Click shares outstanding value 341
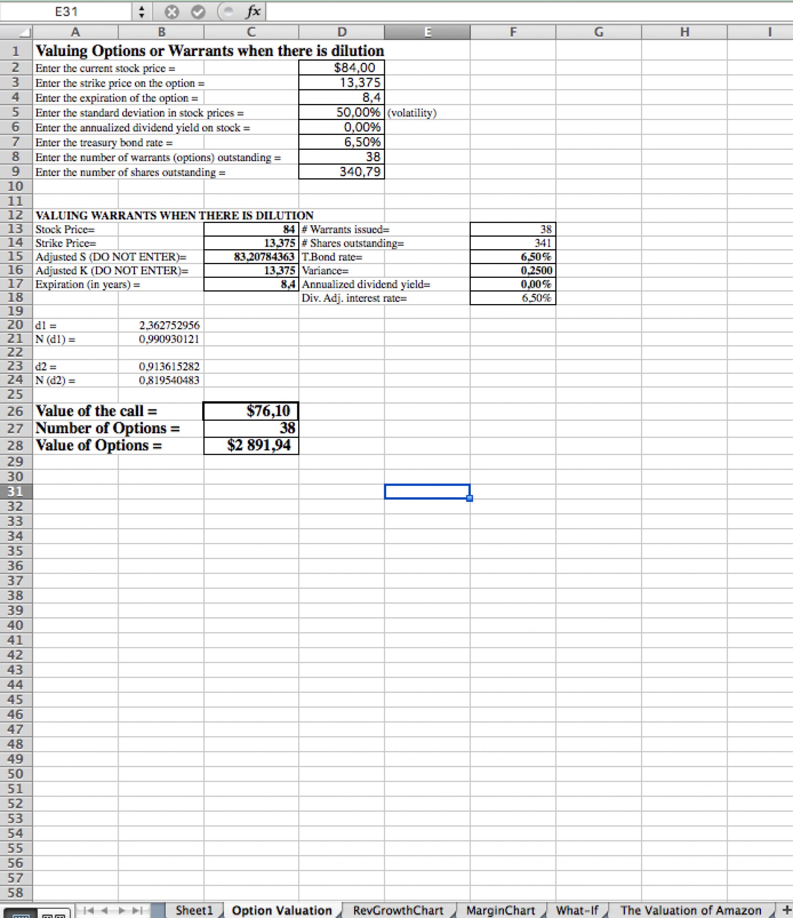This screenshot has height=918, width=793. (512, 243)
